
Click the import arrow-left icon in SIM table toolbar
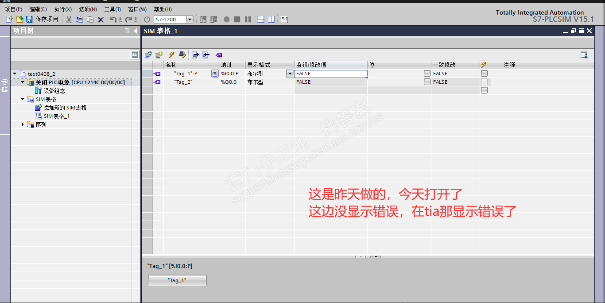tap(206, 55)
